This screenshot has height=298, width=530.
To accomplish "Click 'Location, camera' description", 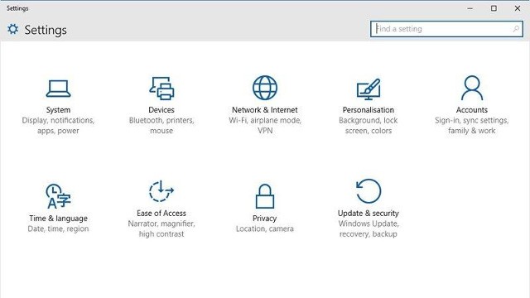I will (265, 228).
